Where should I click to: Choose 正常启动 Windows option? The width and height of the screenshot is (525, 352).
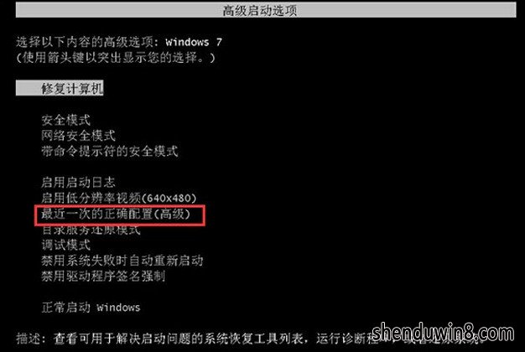point(91,308)
